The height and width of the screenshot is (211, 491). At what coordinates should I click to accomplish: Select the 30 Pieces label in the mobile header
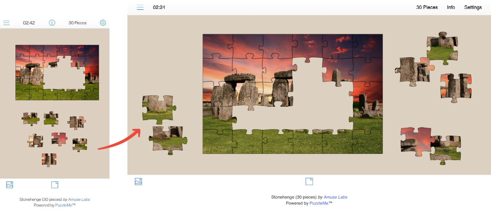(77, 23)
